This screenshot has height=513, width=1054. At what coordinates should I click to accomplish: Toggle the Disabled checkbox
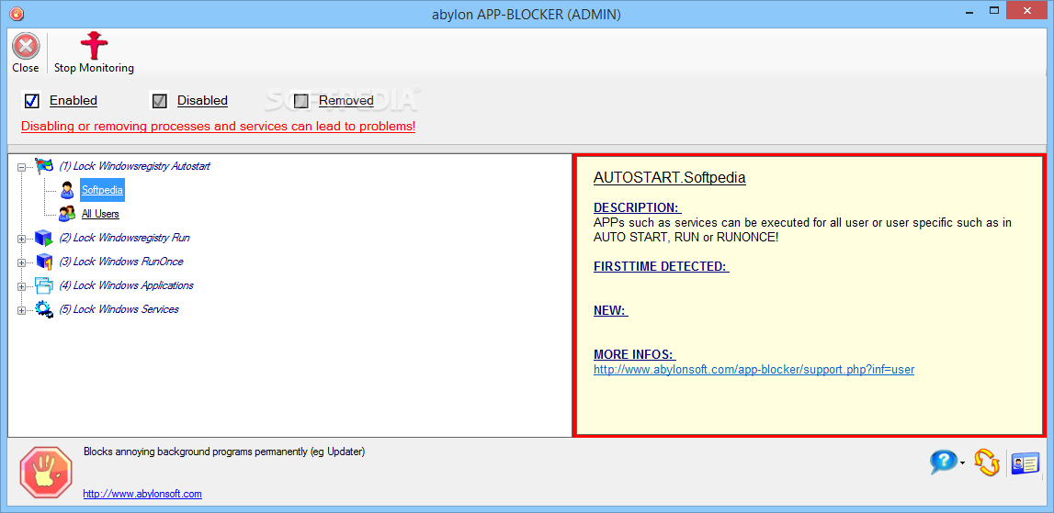tap(159, 101)
